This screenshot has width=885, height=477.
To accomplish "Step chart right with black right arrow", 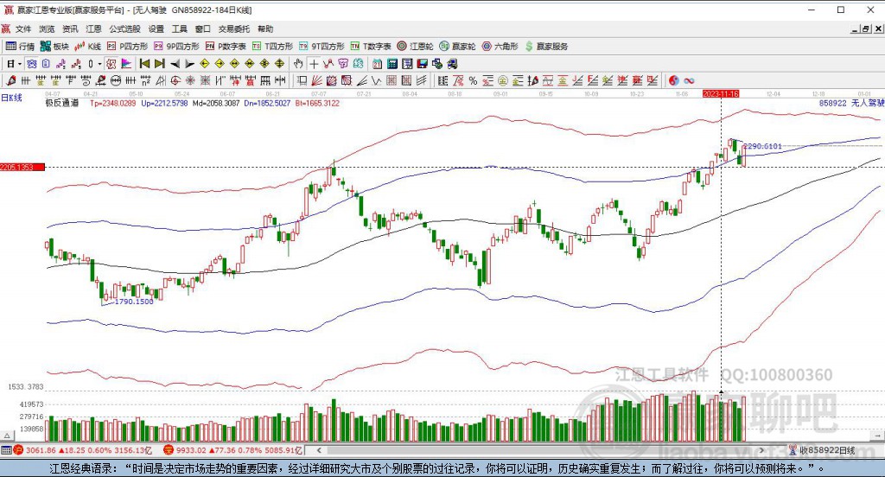I will pos(189,64).
